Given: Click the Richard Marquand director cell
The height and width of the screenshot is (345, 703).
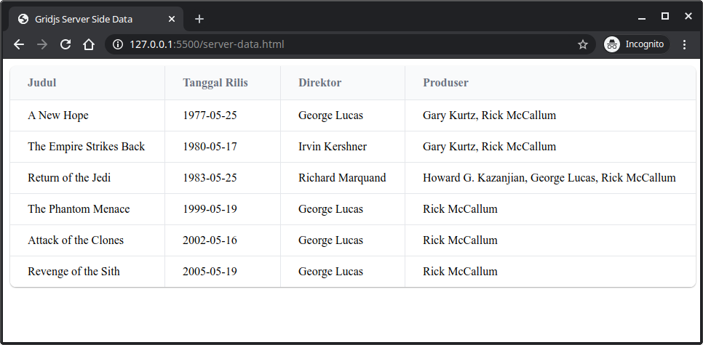Looking at the screenshot, I should tap(342, 178).
